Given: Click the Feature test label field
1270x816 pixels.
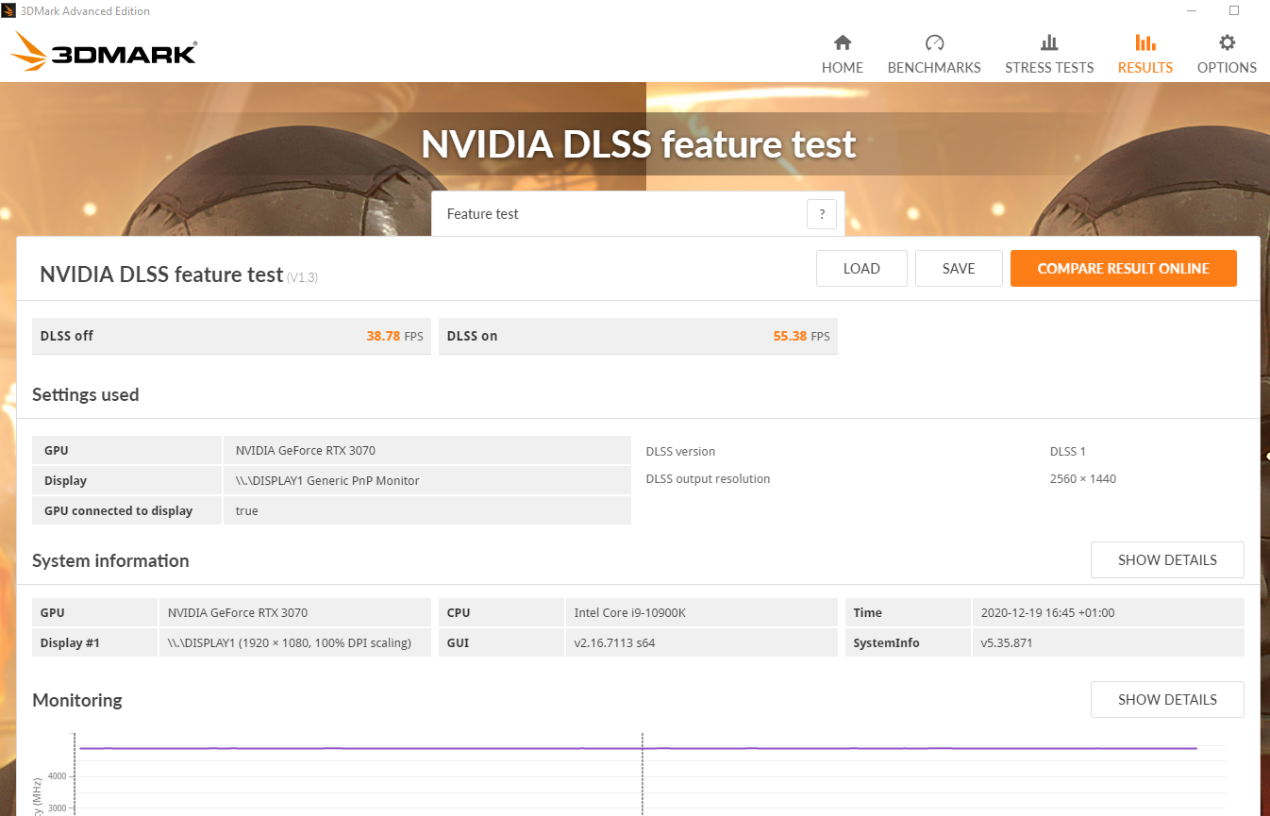Looking at the screenshot, I should 483,214.
